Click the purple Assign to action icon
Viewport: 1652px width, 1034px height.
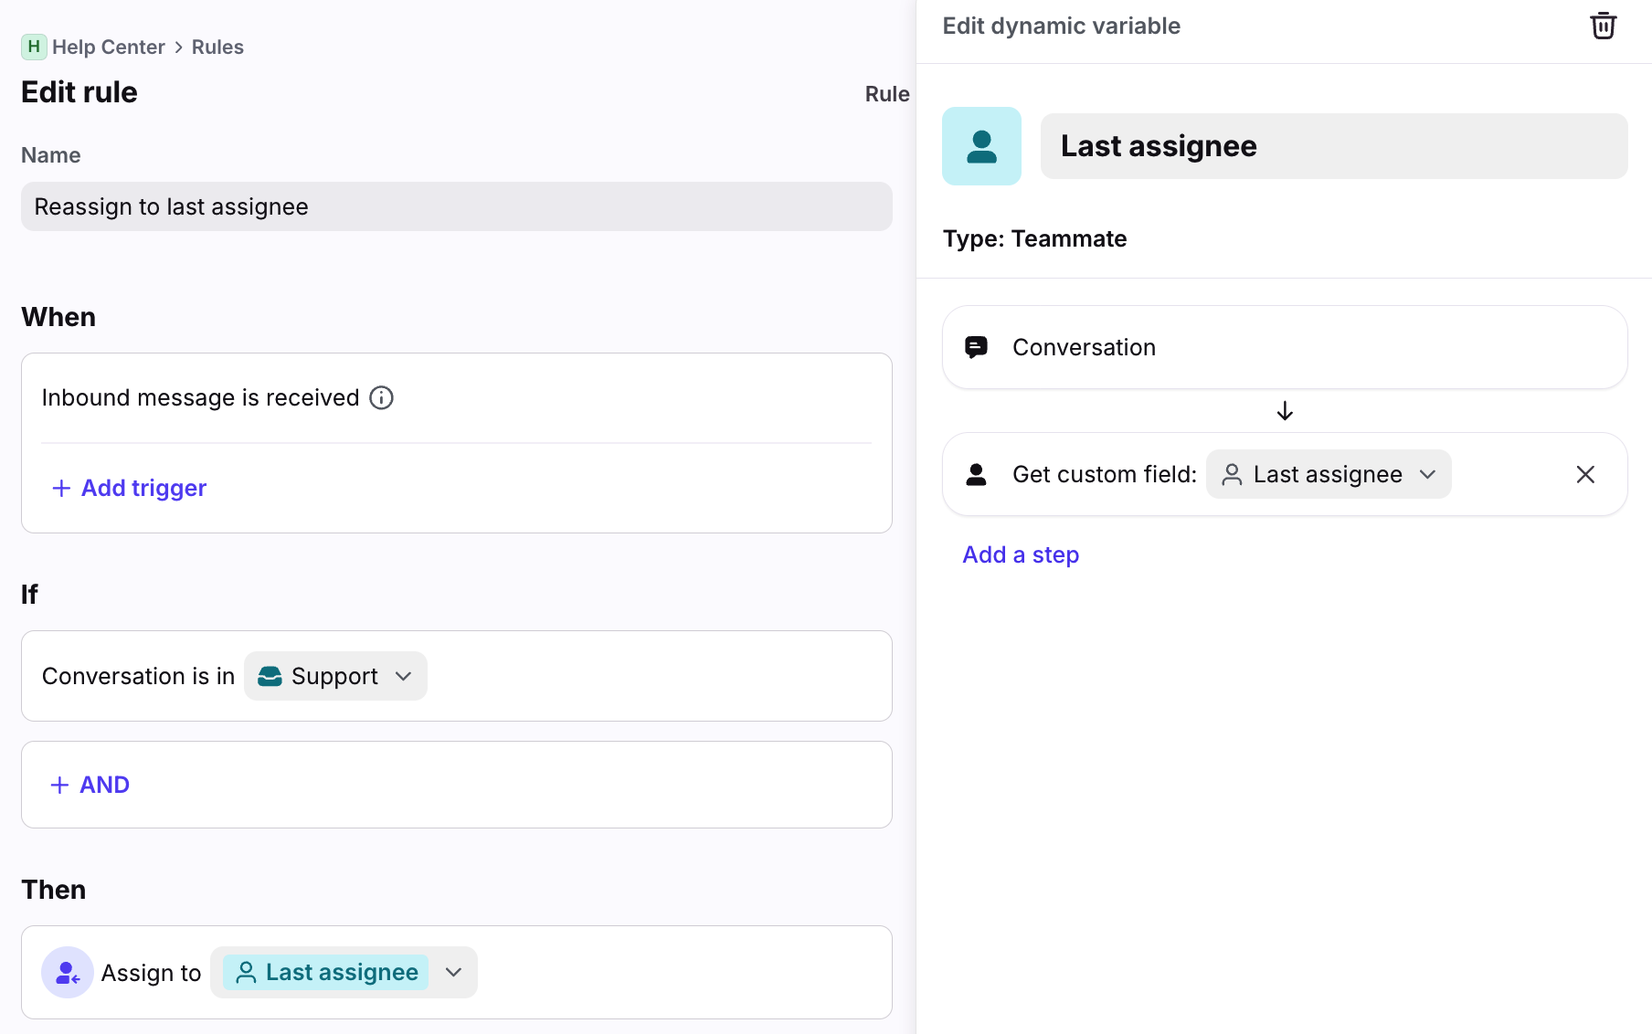click(x=68, y=973)
